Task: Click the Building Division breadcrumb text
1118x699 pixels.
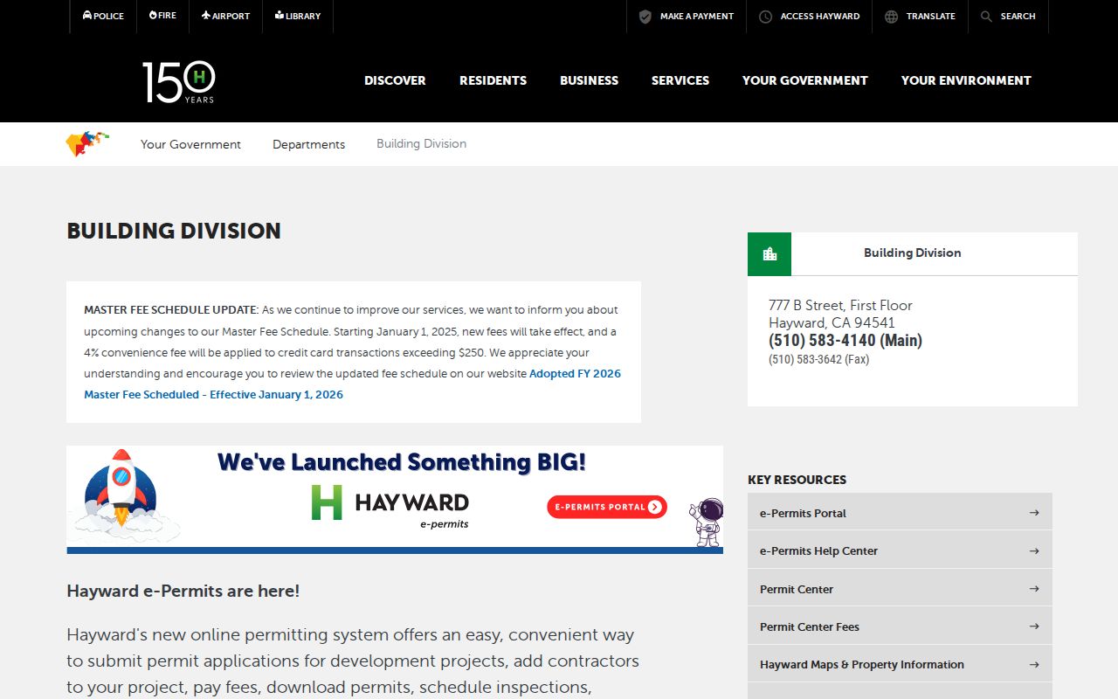Action: coord(421,144)
